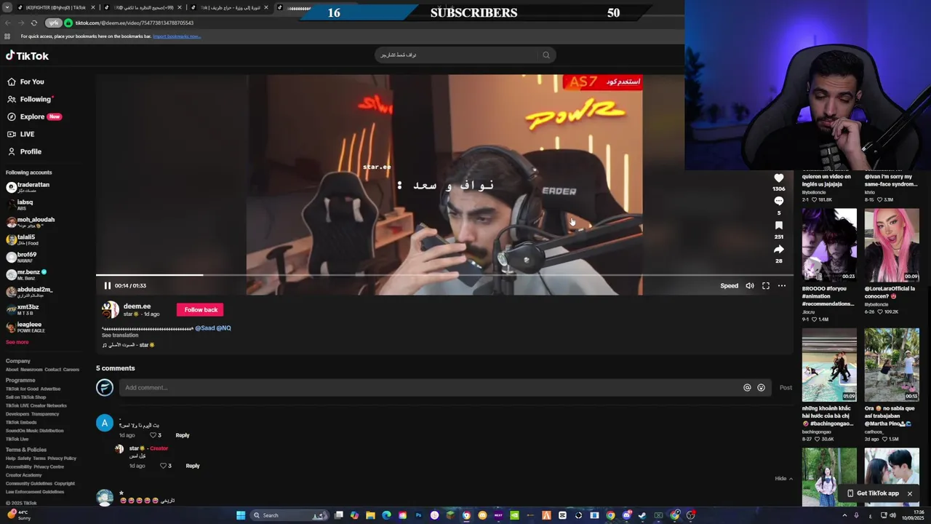Viewport: 931px width, 524px height.
Task: Save video with the bookmark icon
Action: [778, 226]
